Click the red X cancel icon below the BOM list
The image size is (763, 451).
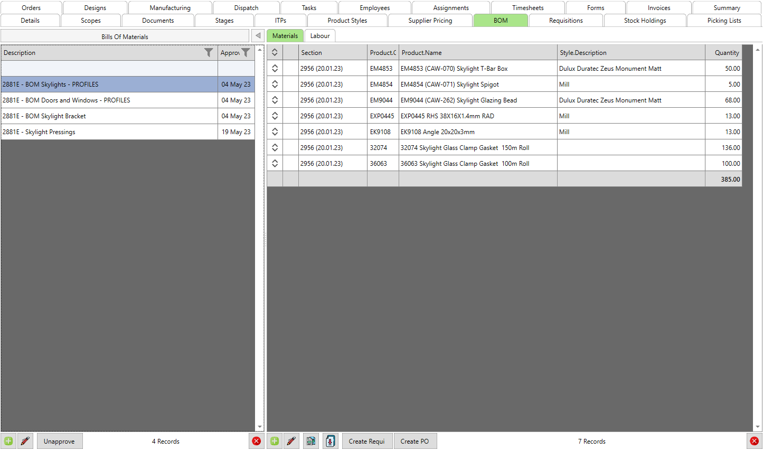[257, 441]
